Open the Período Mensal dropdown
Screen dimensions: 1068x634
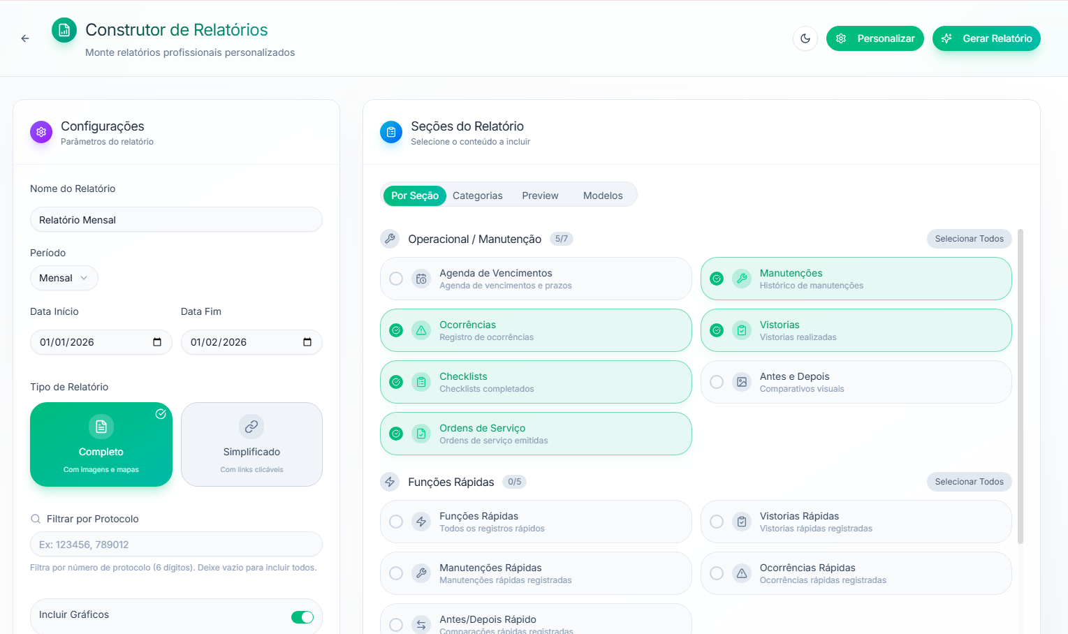pos(64,278)
